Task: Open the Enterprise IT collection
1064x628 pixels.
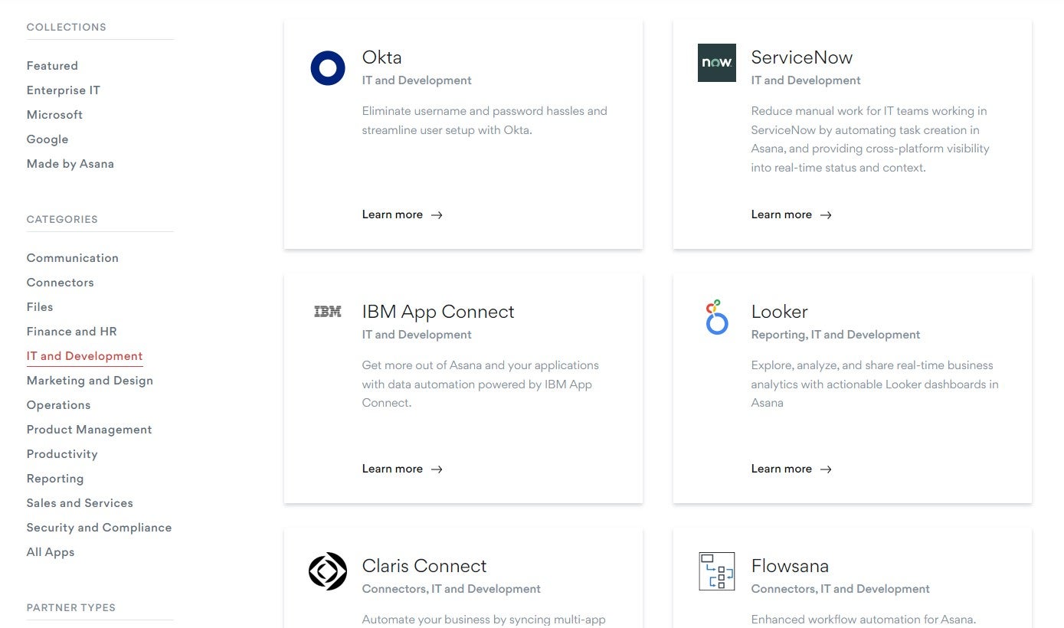Action: tap(63, 90)
